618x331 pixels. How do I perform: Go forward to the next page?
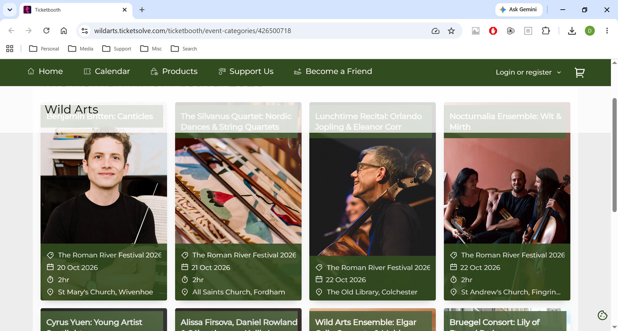pos(29,31)
